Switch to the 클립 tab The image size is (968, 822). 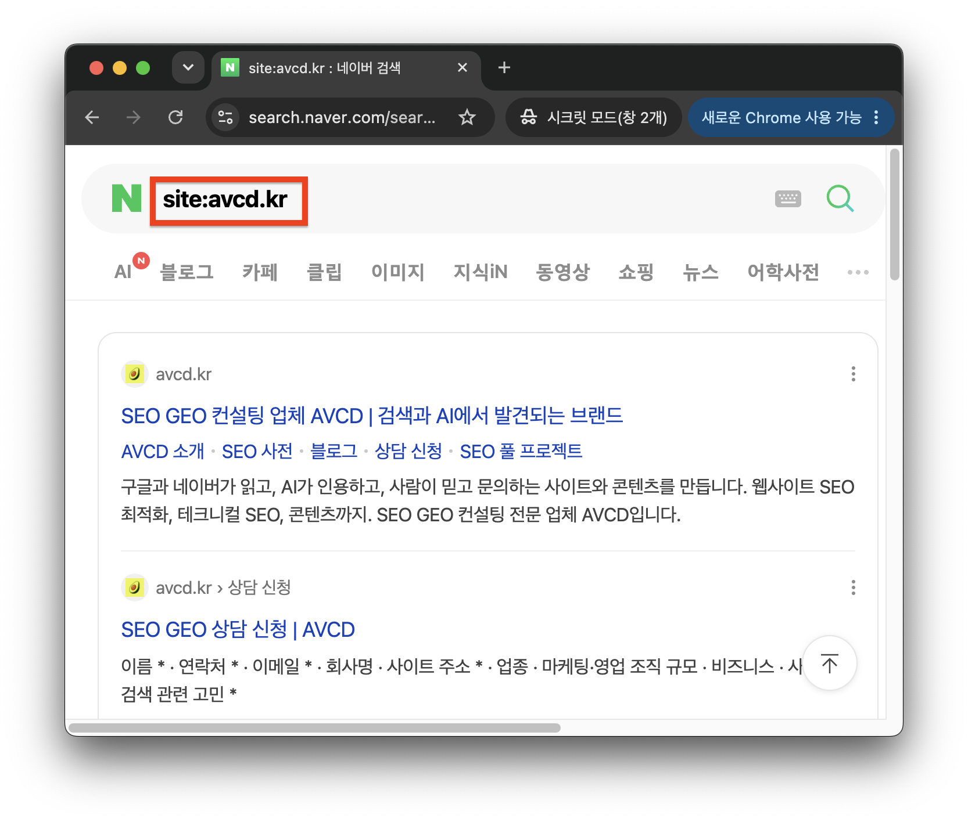click(324, 272)
